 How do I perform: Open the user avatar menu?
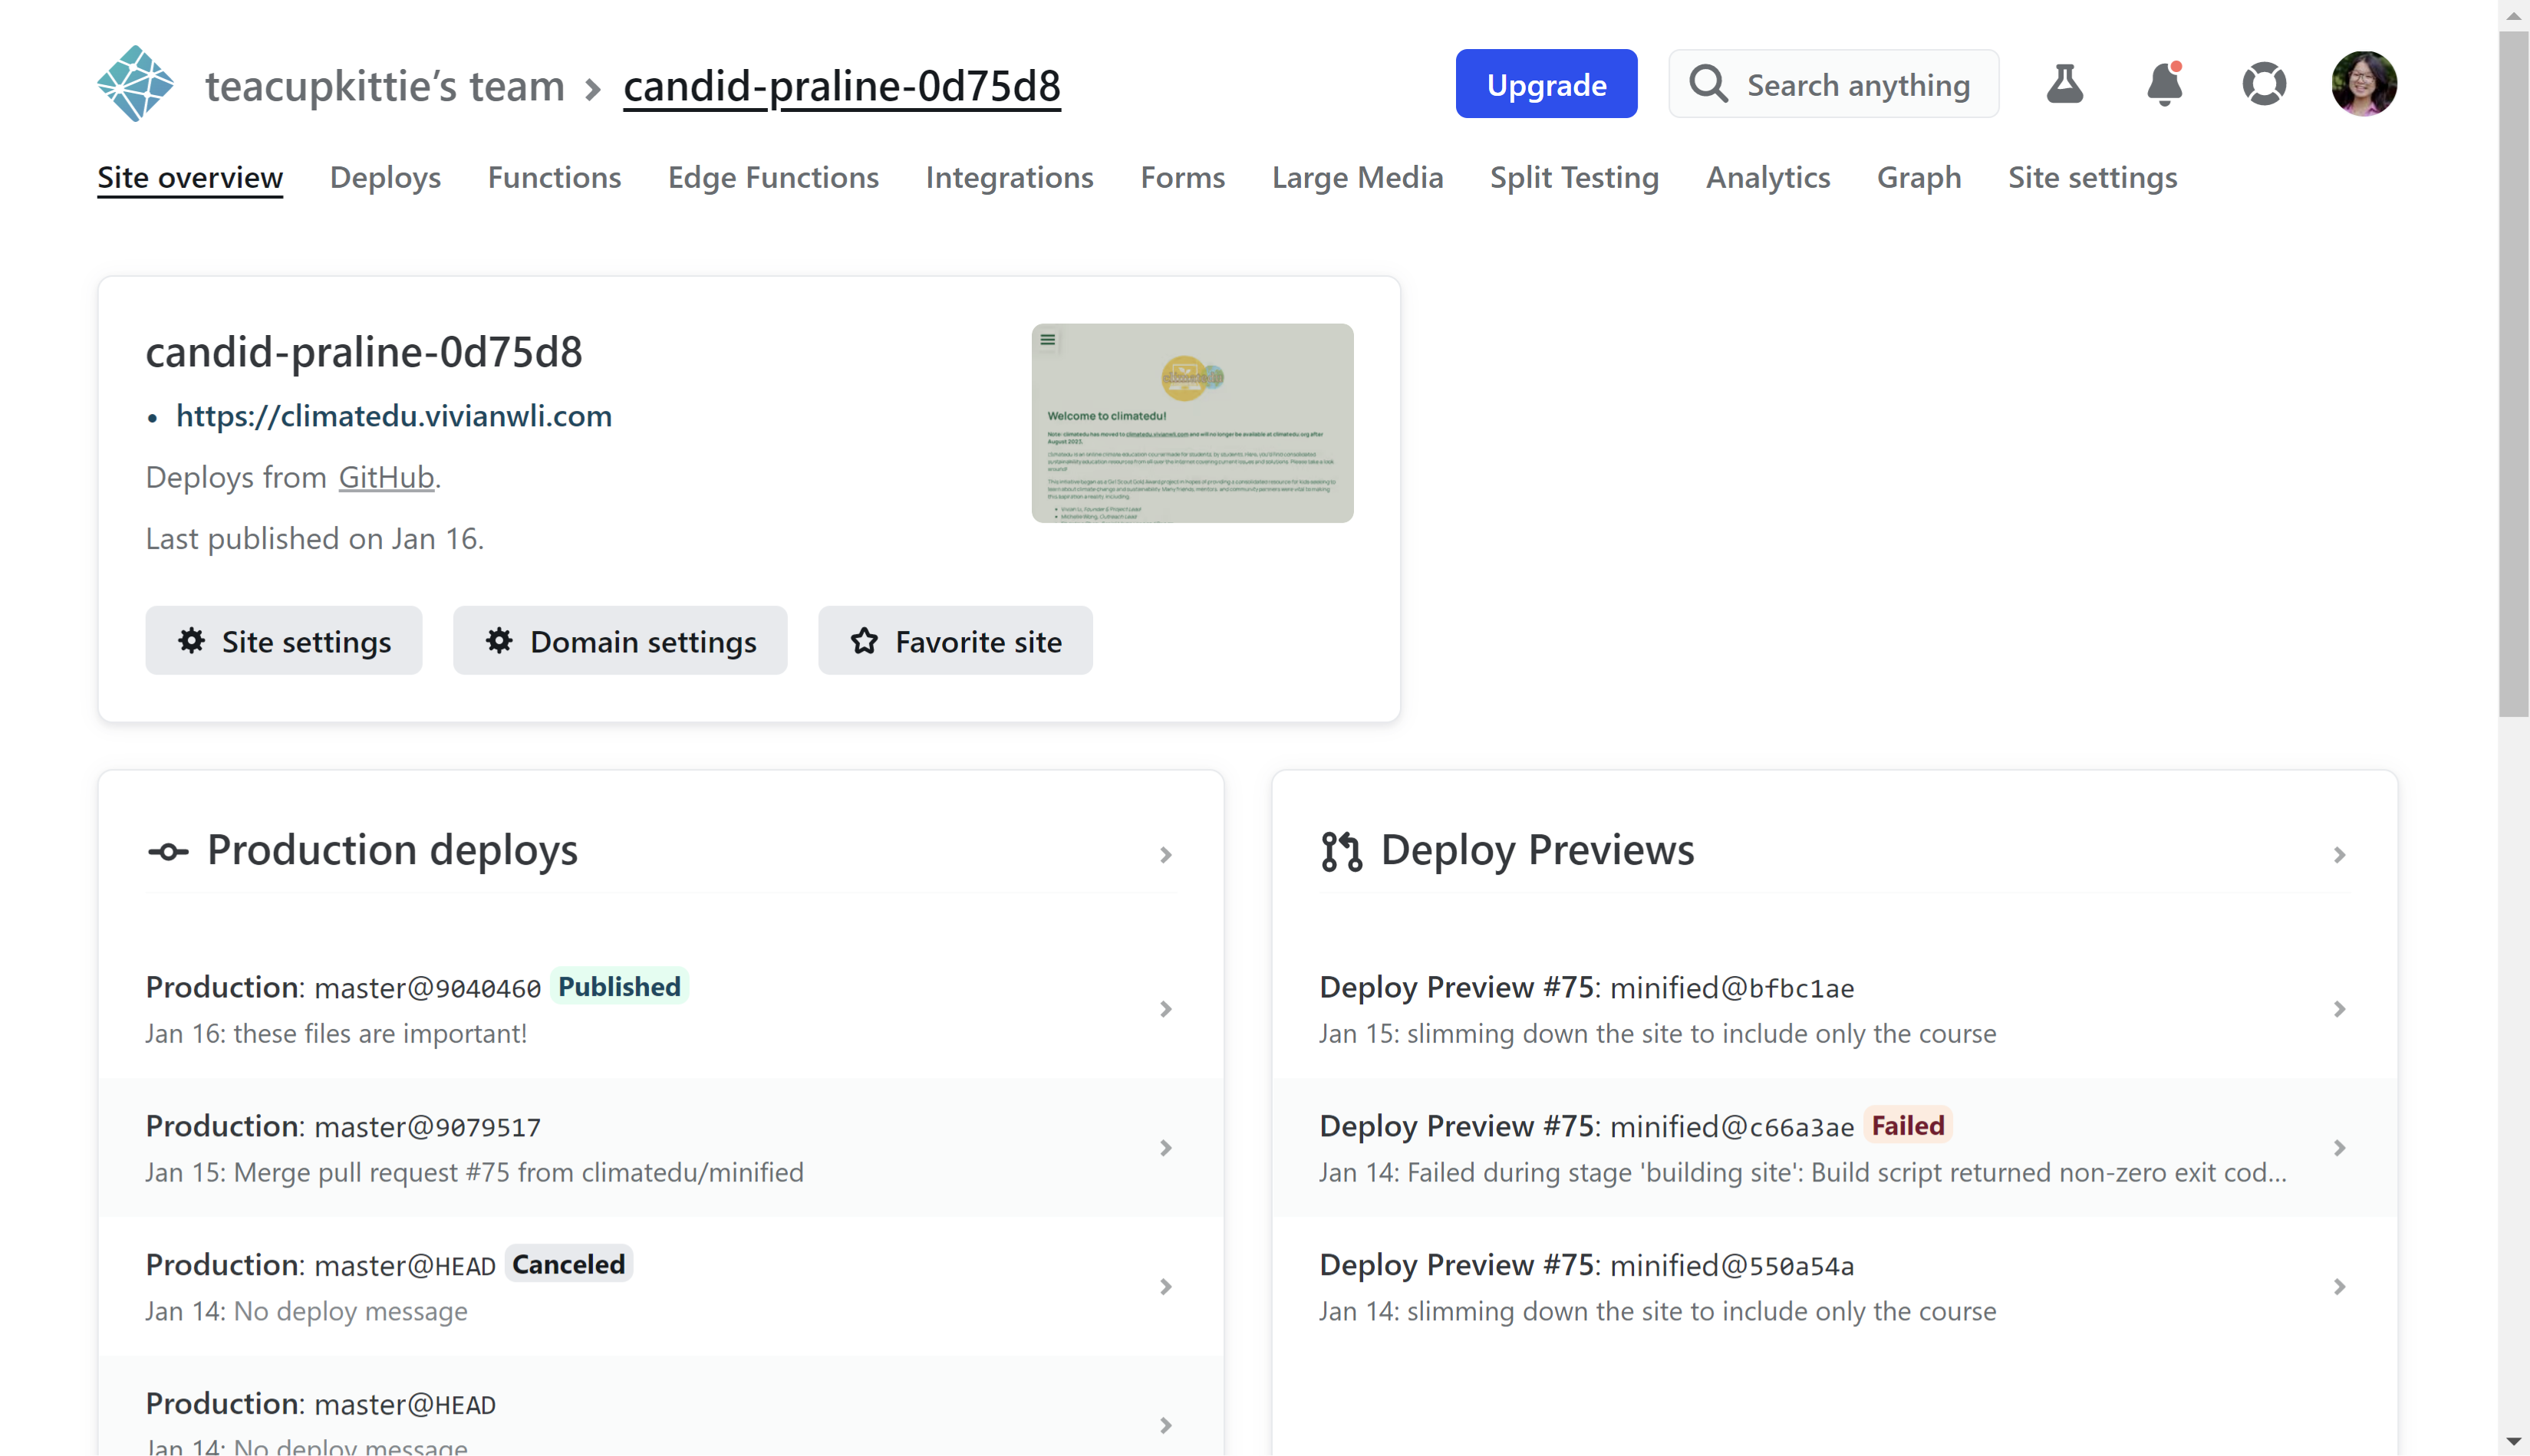click(2363, 84)
